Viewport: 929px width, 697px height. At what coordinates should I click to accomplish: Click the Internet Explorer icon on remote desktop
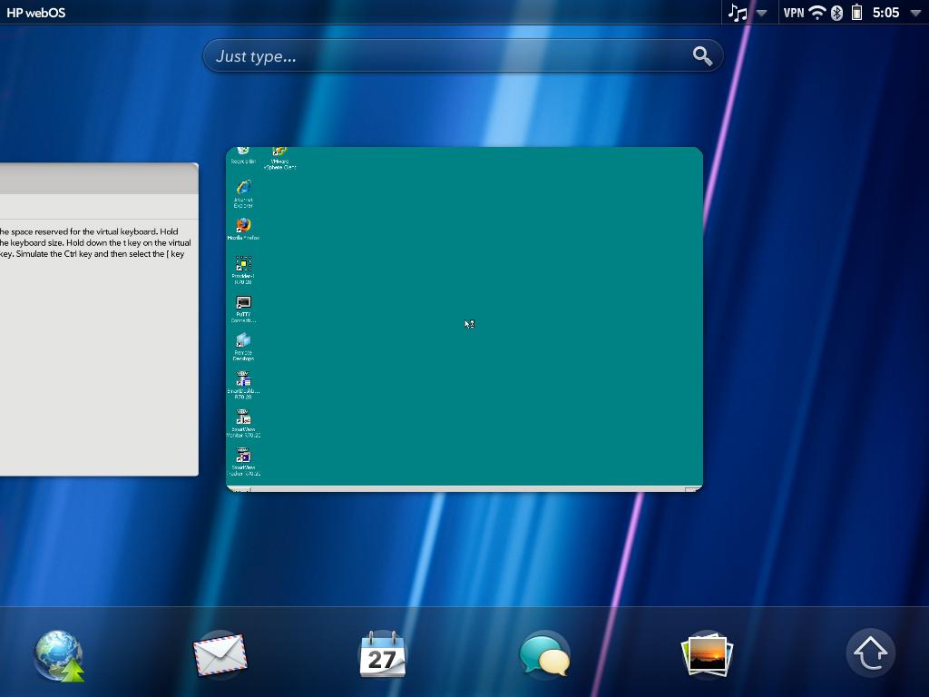pyautogui.click(x=243, y=193)
